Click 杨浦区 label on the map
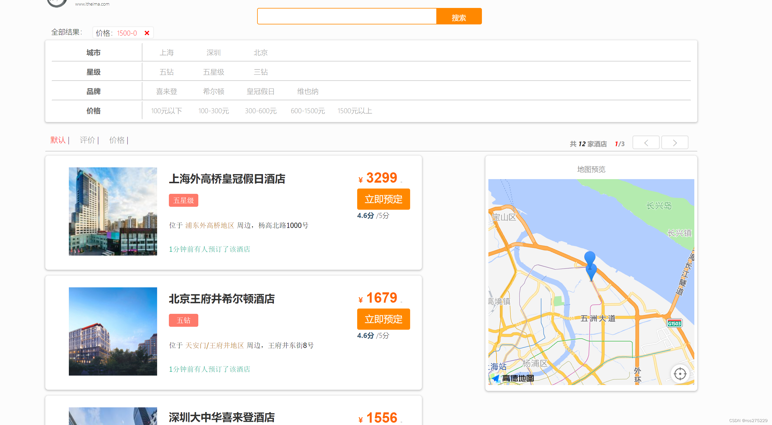Screen dimensions: 772x425 (535, 364)
